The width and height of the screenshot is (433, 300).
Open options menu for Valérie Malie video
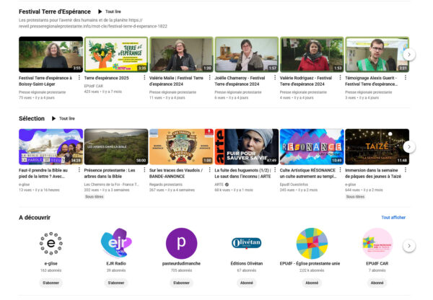coord(209,78)
